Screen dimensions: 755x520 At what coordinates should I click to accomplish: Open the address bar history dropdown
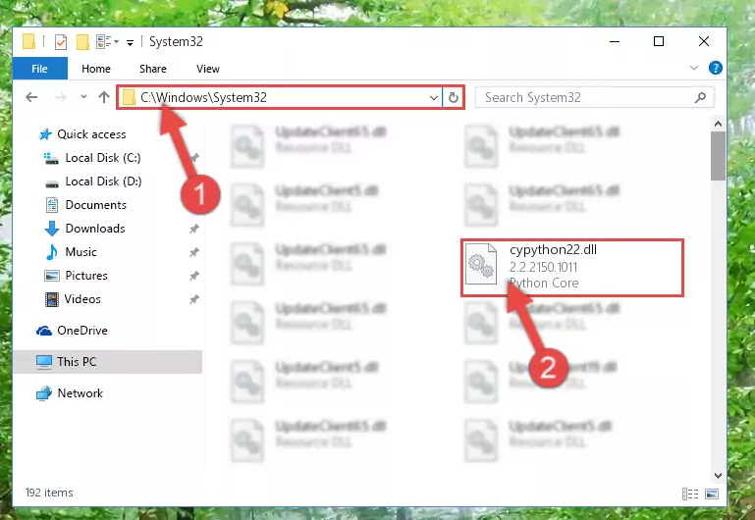tap(433, 98)
